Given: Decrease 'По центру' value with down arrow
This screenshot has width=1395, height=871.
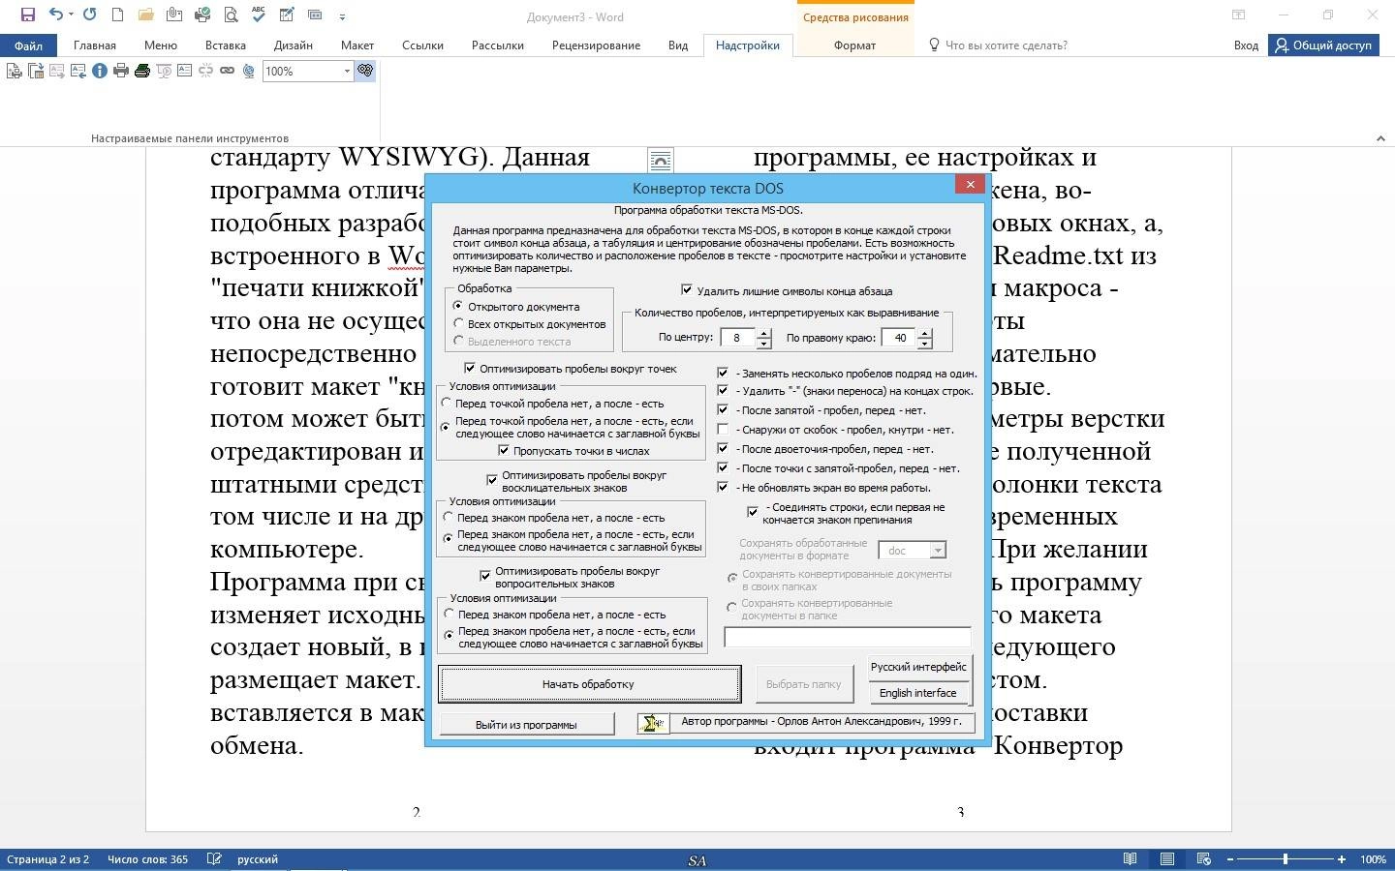Looking at the screenshot, I should [x=763, y=343].
